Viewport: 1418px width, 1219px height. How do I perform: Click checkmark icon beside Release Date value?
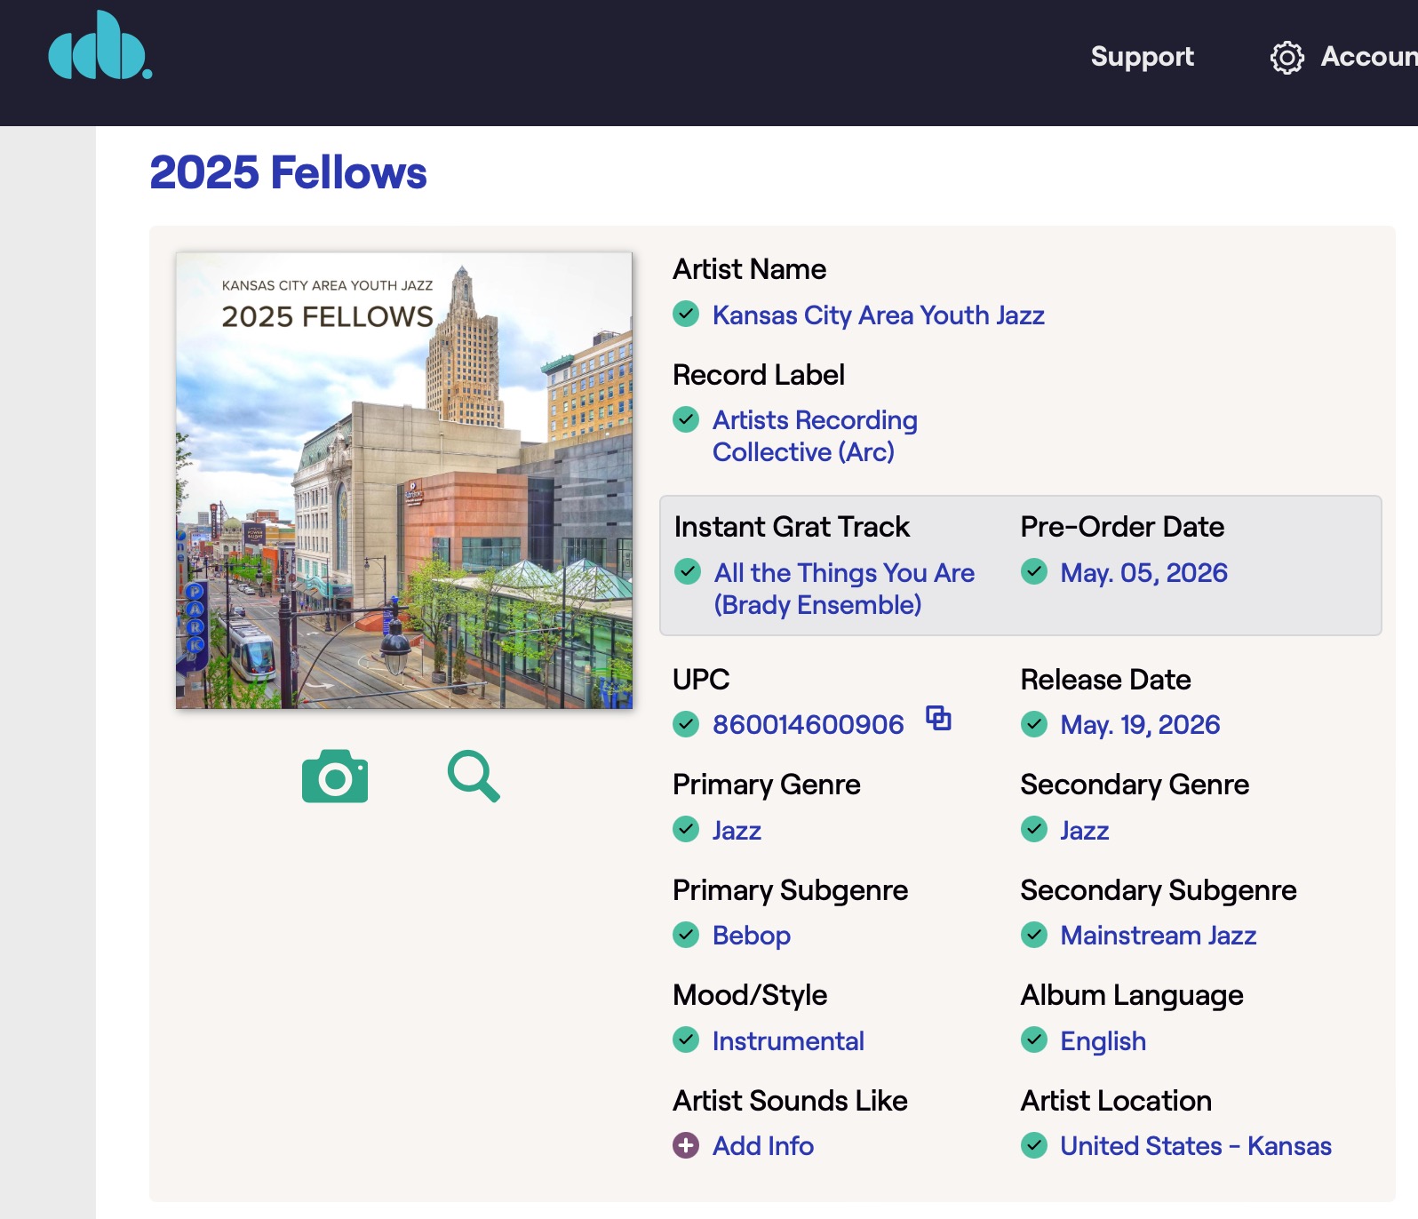coord(1034,724)
